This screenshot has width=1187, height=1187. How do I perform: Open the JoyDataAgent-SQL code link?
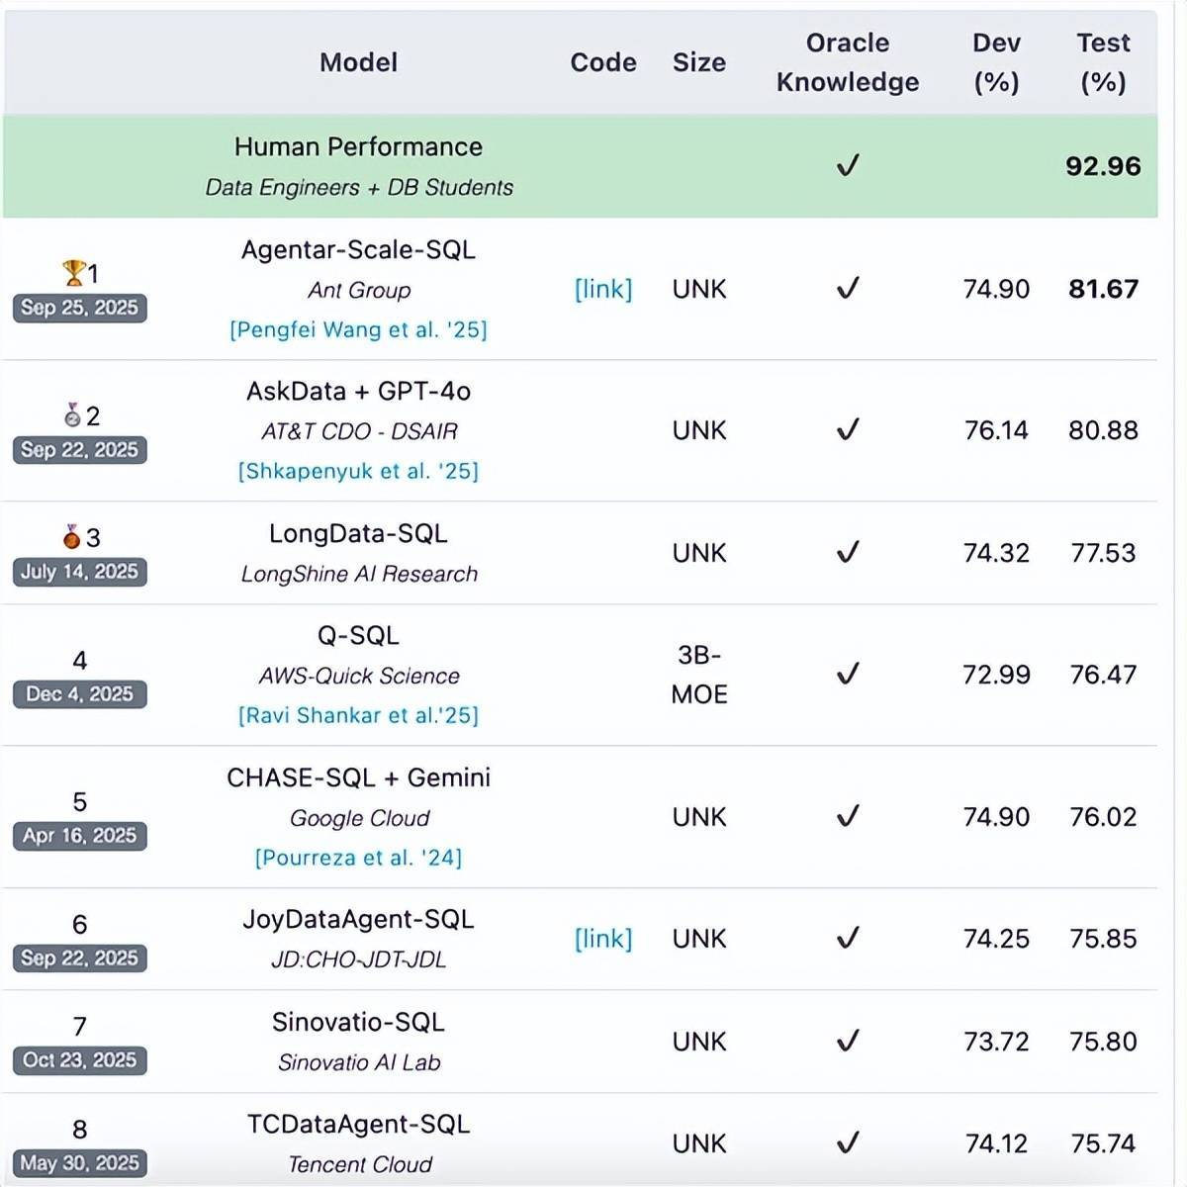602,938
